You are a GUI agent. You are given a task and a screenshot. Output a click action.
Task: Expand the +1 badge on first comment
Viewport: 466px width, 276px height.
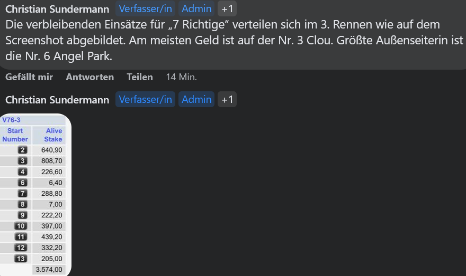tap(227, 8)
